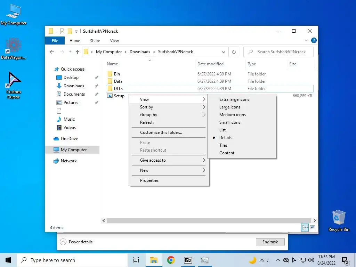Open recent locations dropdown arrow
The width and height of the screenshot is (356, 267).
(x=70, y=52)
